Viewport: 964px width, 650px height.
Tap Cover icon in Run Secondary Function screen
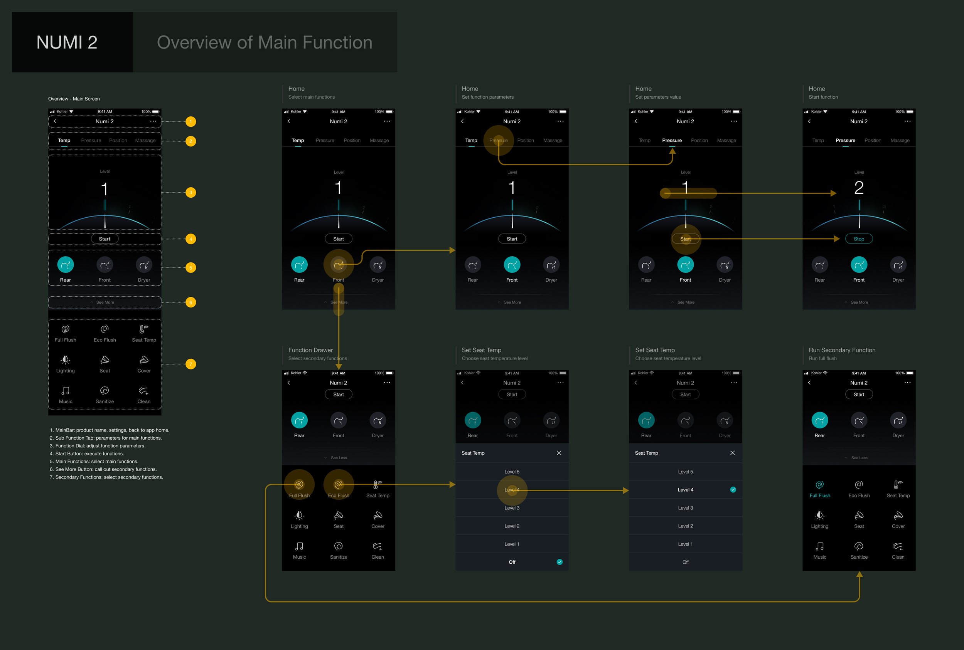(x=898, y=515)
